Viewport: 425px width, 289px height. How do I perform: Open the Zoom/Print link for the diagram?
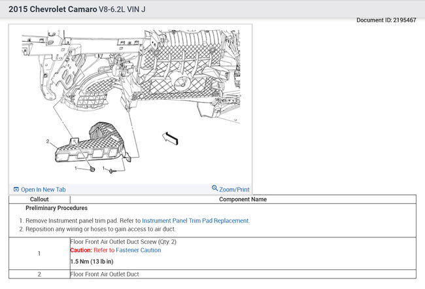pos(234,190)
